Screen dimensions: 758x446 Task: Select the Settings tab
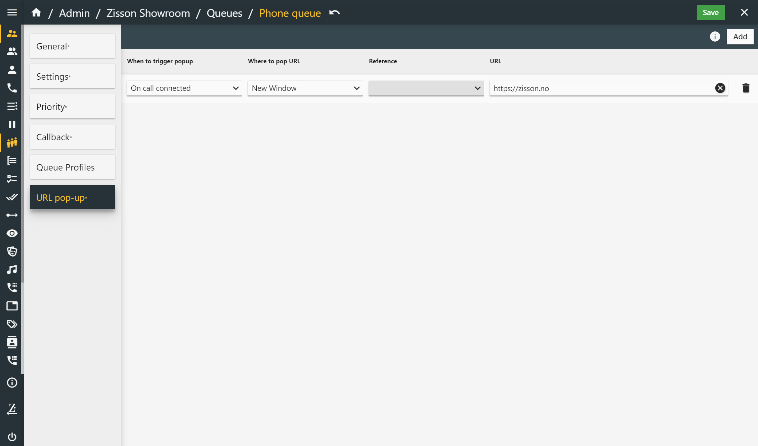pyautogui.click(x=73, y=76)
